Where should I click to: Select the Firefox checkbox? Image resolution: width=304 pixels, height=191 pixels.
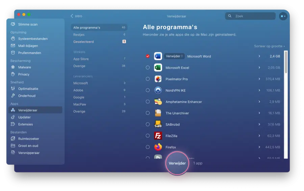point(148,147)
